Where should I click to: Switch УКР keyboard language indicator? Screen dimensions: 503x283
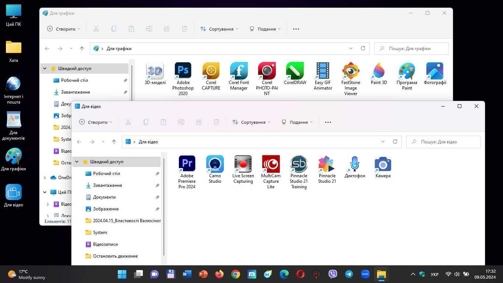click(435, 274)
